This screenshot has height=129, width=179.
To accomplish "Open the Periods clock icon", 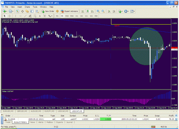I will tap(126, 11).
